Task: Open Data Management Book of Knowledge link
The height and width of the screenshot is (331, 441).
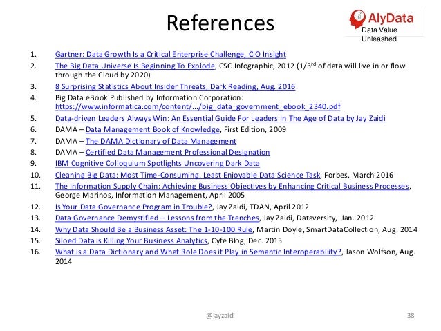Action: tap(153, 129)
